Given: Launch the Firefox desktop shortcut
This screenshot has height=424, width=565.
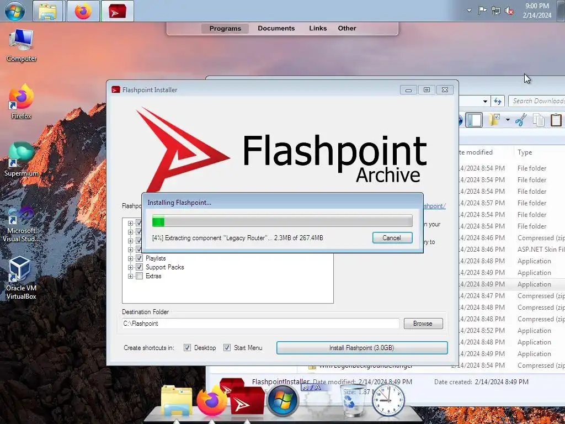Looking at the screenshot, I should click(x=22, y=102).
